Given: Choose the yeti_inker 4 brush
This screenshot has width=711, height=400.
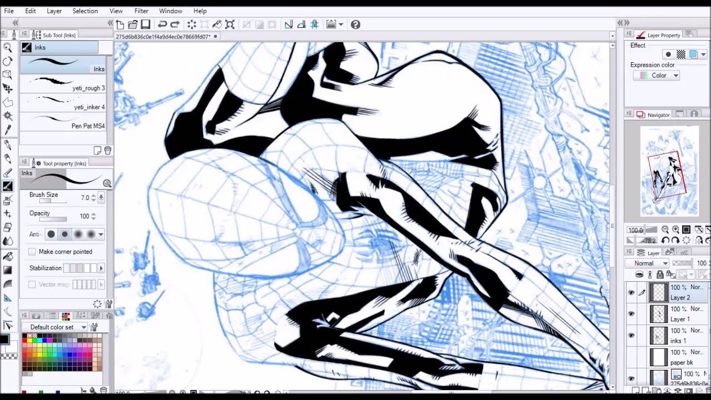Looking at the screenshot, I should tap(63, 102).
